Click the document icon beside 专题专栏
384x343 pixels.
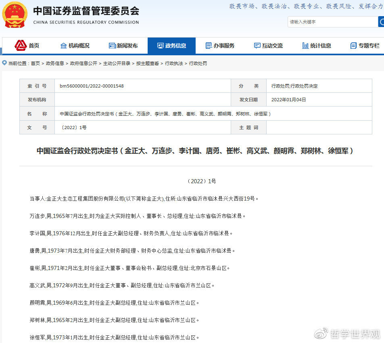point(353,46)
